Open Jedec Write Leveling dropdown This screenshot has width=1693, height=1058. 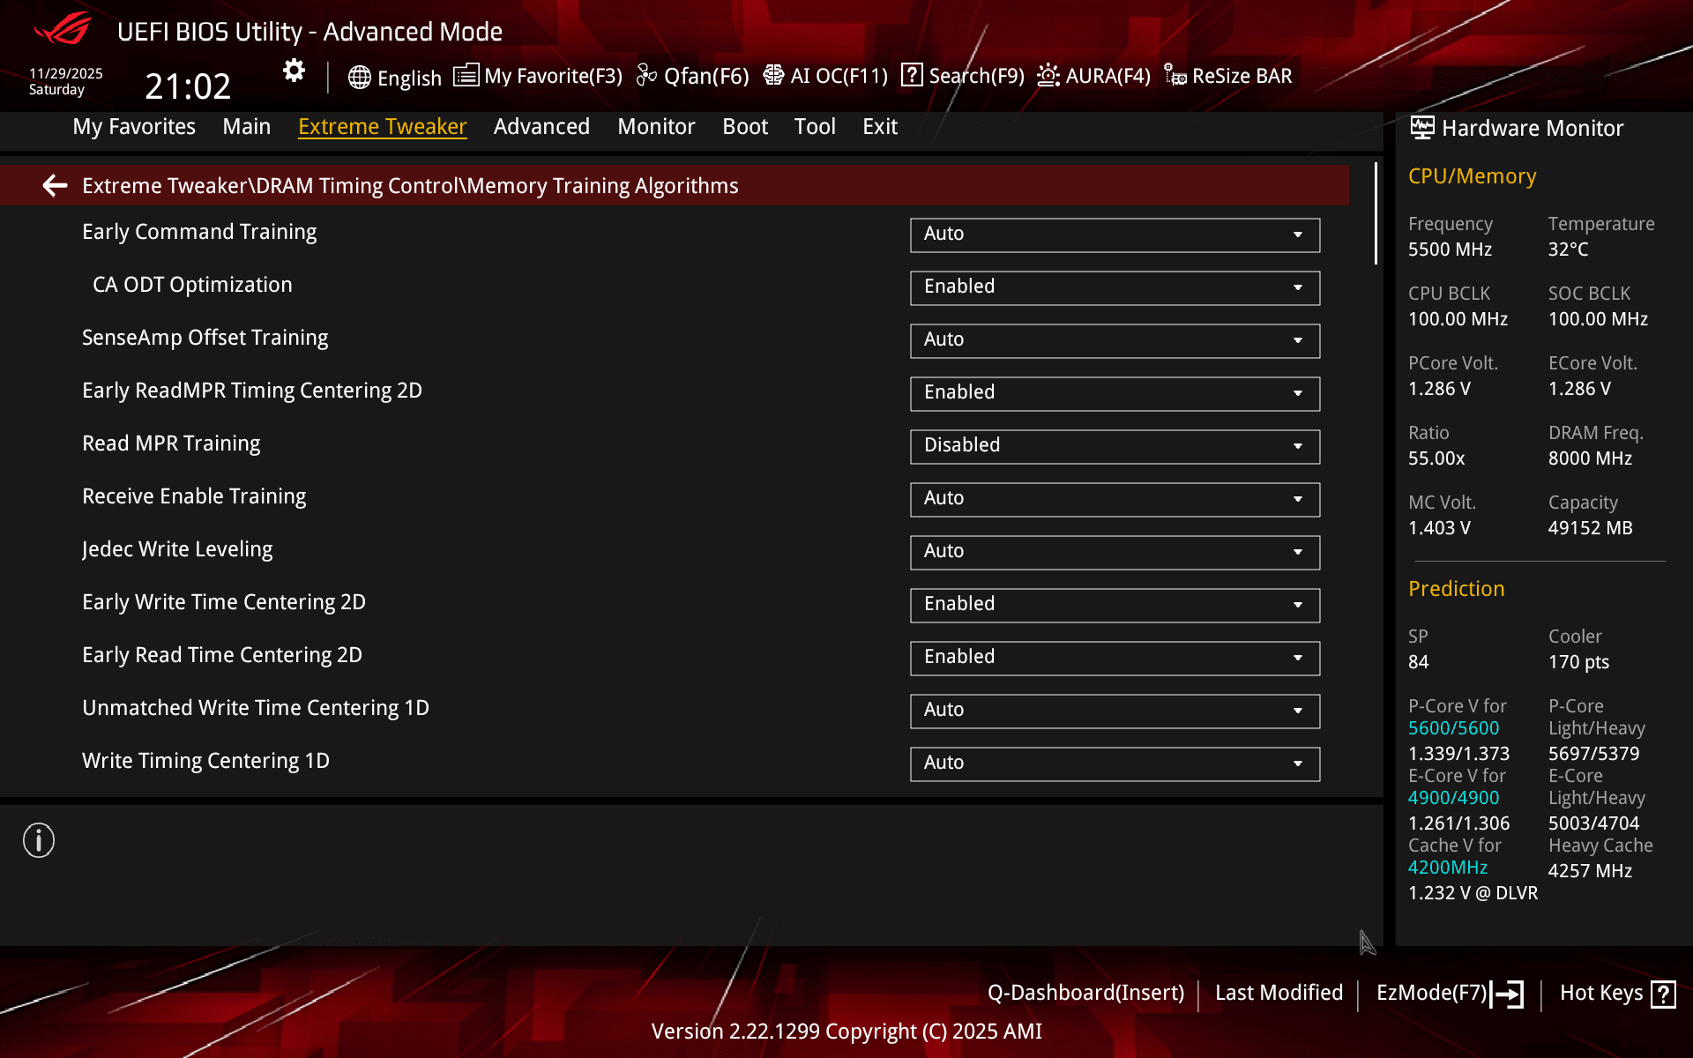pos(1115,552)
